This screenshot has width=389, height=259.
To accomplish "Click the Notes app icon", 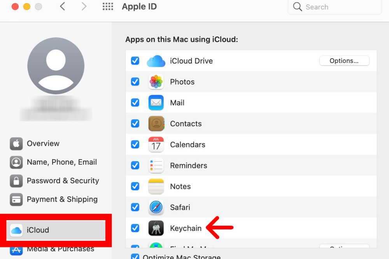I will (x=156, y=186).
